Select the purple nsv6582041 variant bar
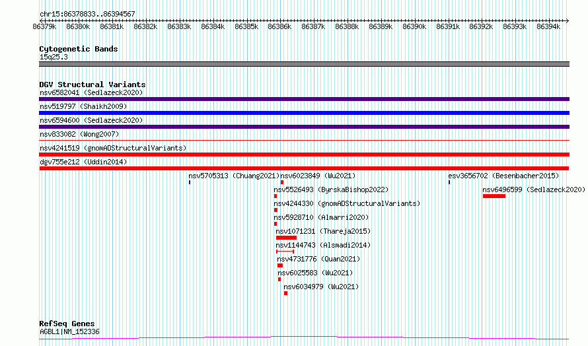Viewport: 588px width, 346px height. pos(304,99)
